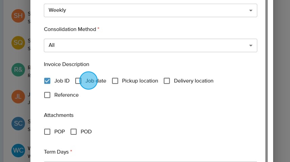Viewport: 290px width, 162px height.
Task: Uncheck the Job ID checkbox
Action: point(47,81)
